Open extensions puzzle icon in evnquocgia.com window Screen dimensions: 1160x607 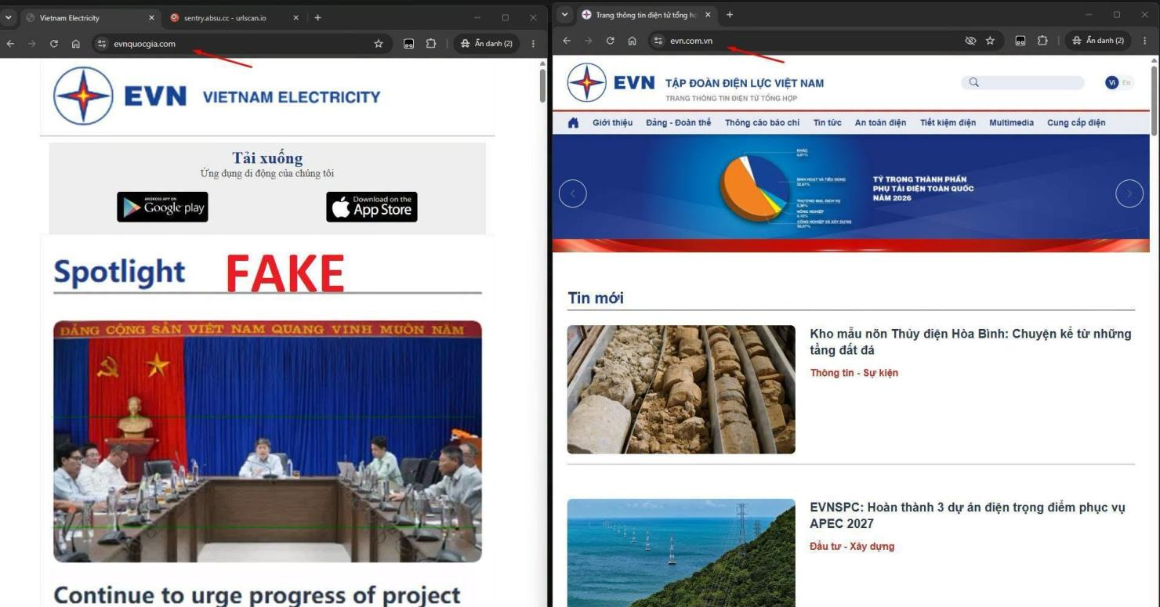(430, 44)
